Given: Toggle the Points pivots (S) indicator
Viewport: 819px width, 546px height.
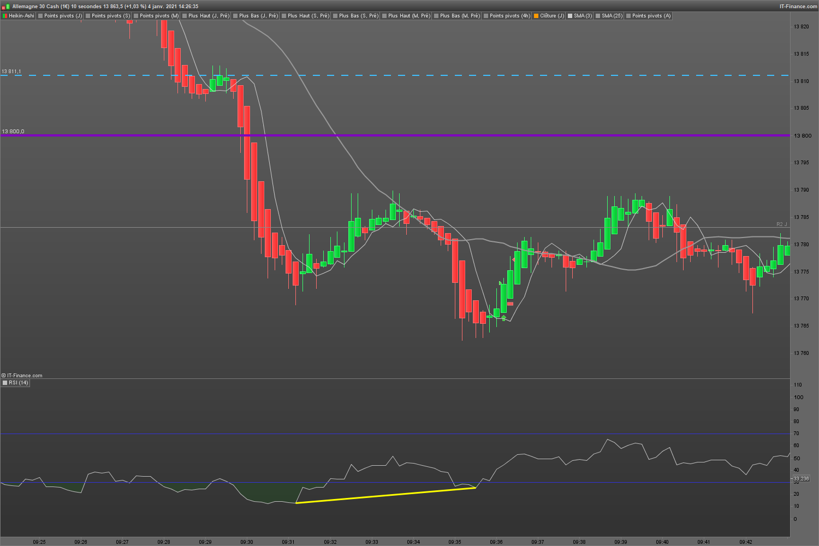Looking at the screenshot, I should [108, 16].
